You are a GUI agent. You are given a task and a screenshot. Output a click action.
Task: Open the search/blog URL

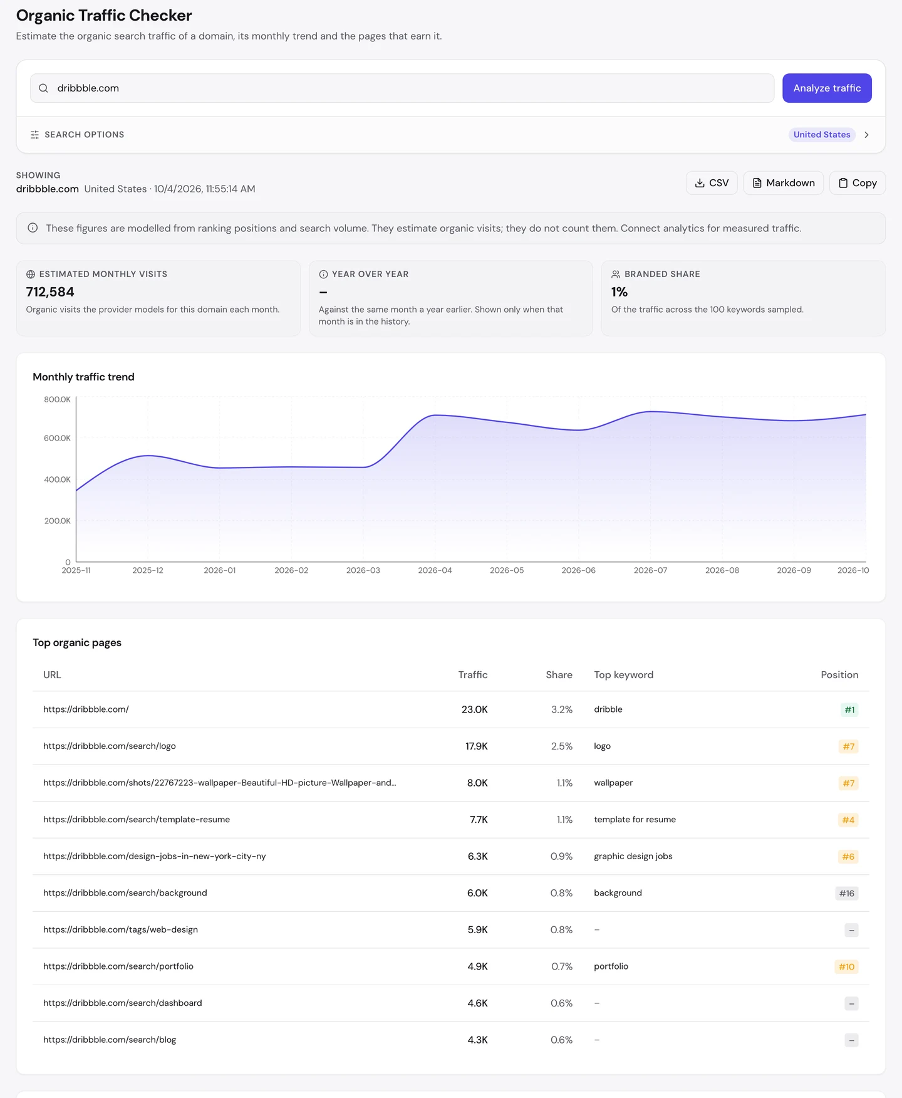tap(110, 1040)
